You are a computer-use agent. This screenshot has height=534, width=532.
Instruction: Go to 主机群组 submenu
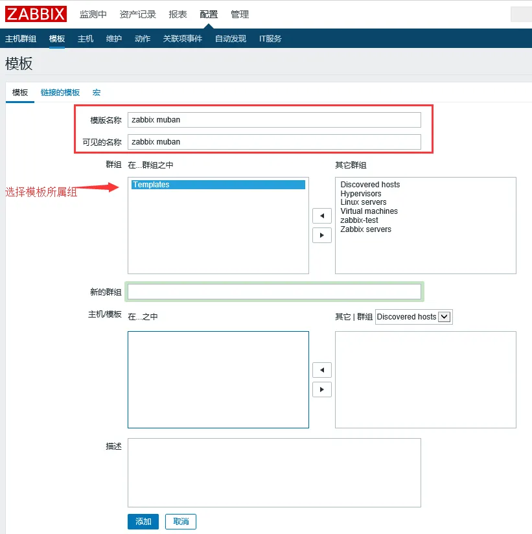tap(21, 39)
